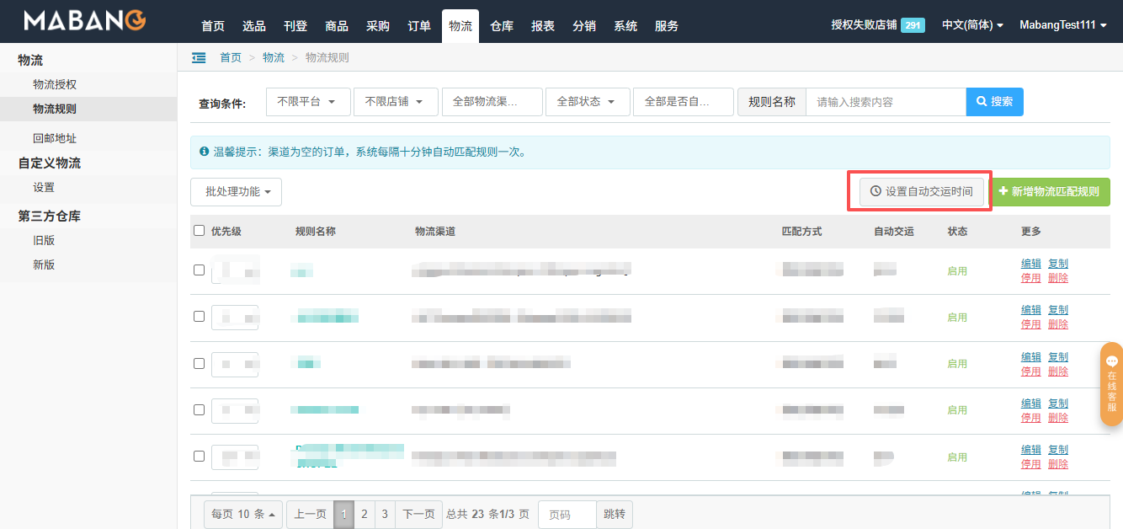The height and width of the screenshot is (529, 1123).
Task: Open the 订单 menu in the top navigation
Action: coord(419,26)
